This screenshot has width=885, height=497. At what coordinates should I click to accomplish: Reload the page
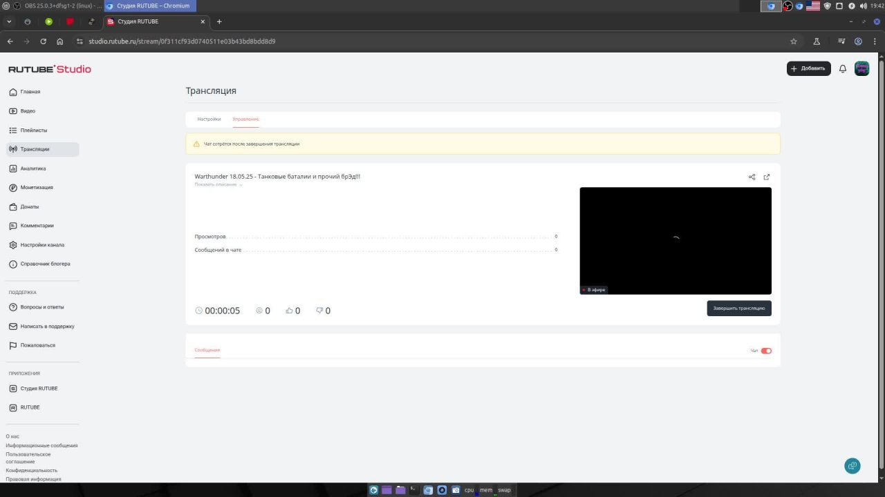coord(44,41)
